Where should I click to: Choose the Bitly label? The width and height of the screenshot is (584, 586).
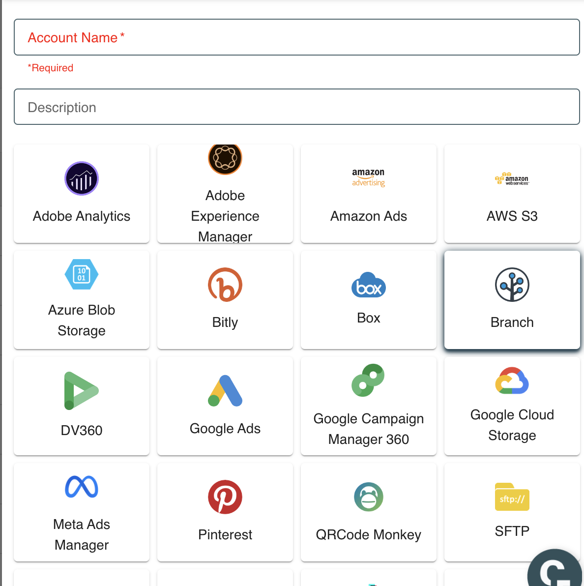click(x=225, y=322)
